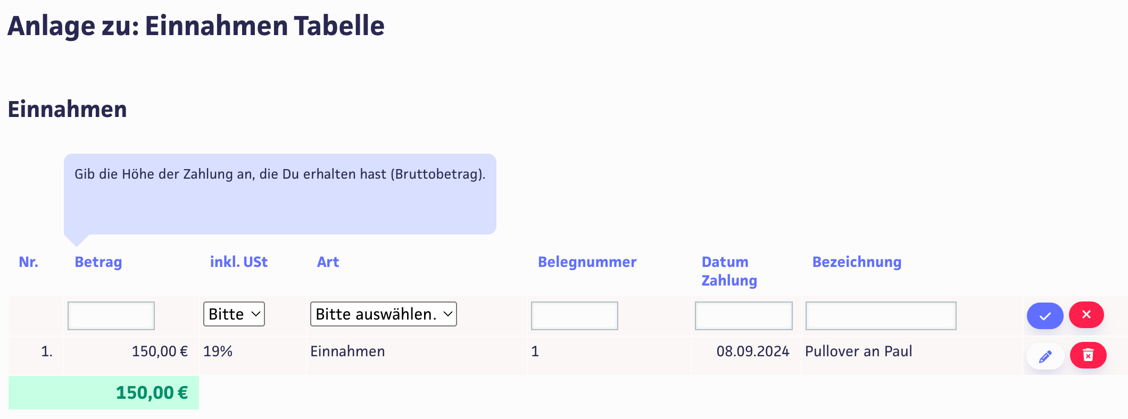Click the Bruttobetrag hint tooltip bubble
This screenshot has height=419, width=1128.
point(280,194)
